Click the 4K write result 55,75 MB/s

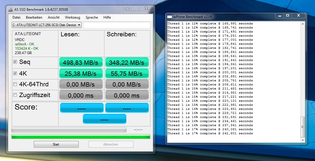click(x=127, y=74)
